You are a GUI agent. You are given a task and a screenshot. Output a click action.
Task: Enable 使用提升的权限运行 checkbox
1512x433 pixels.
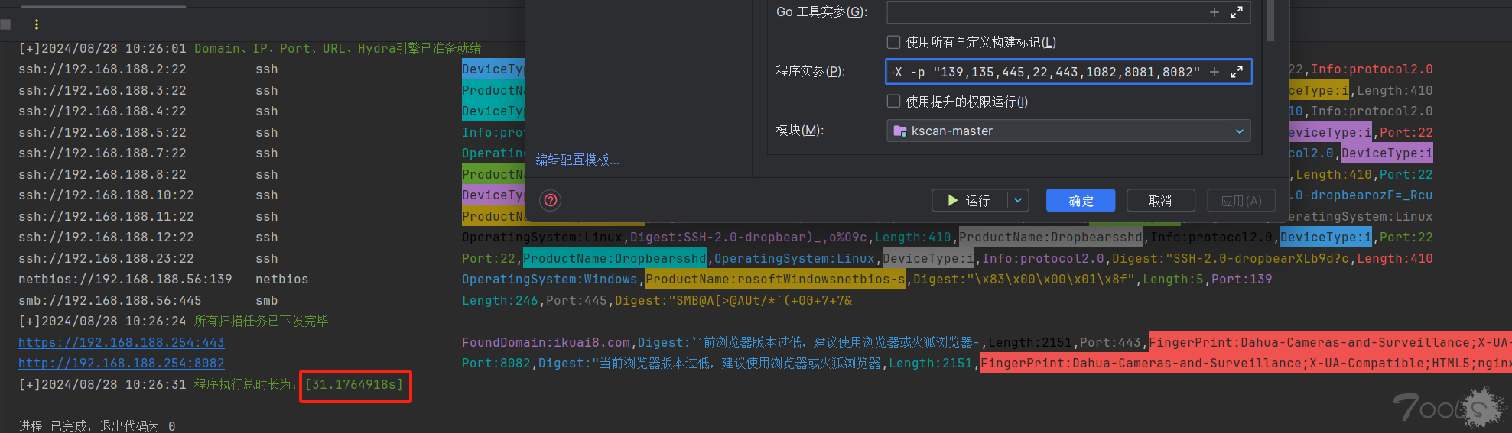[893, 102]
